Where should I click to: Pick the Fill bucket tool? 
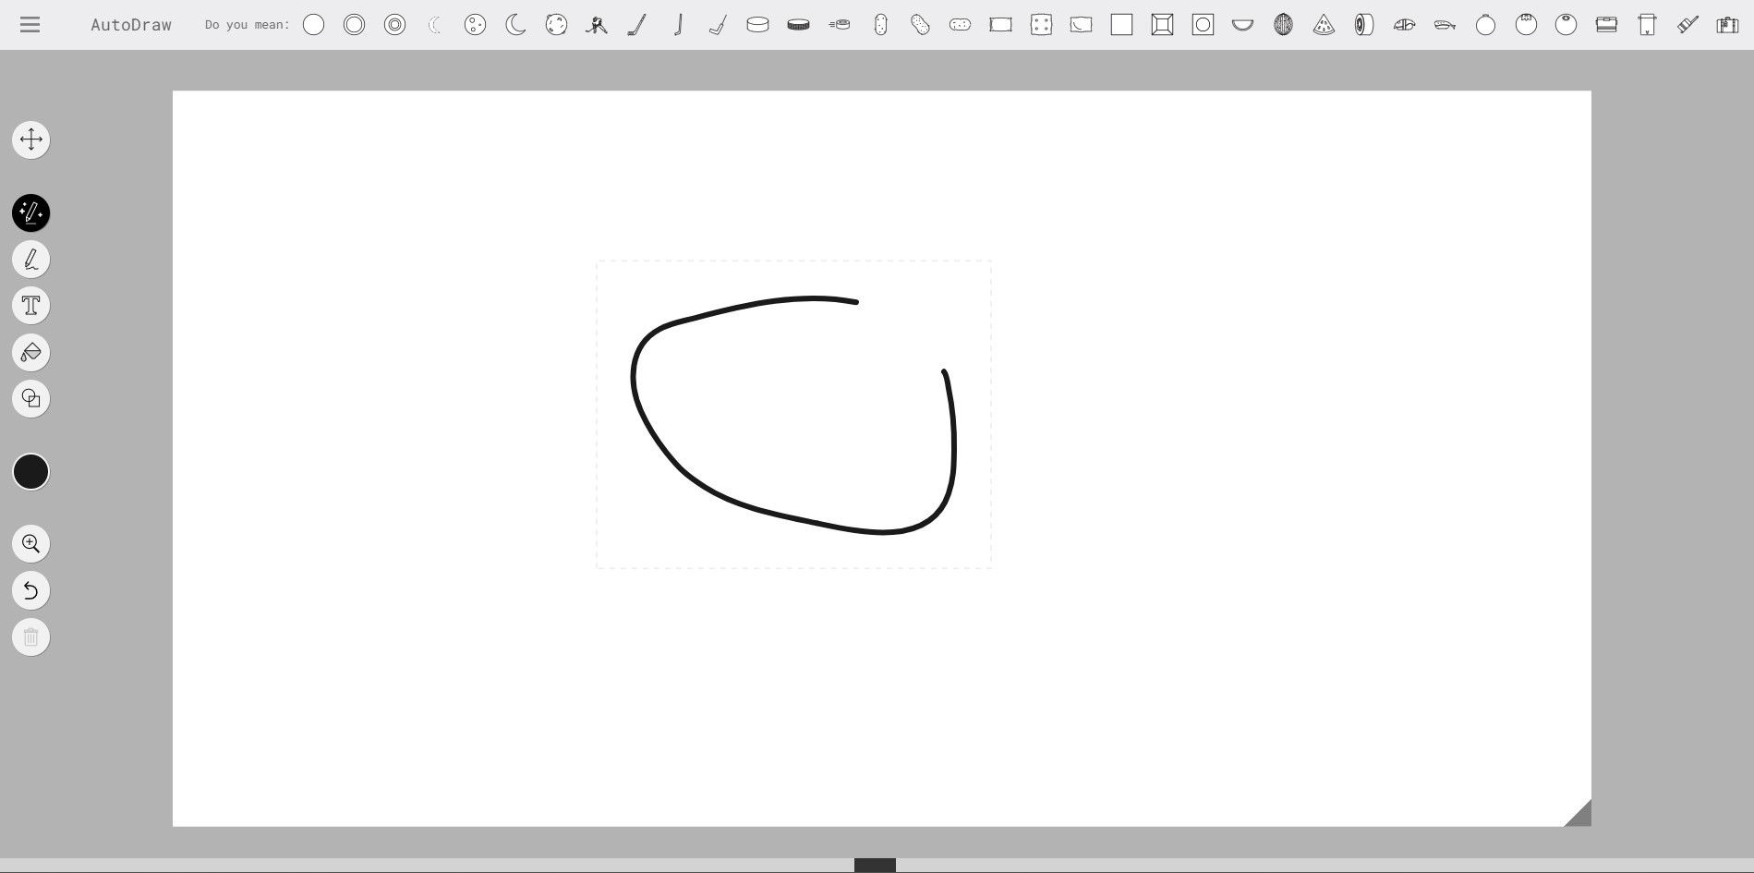pyautogui.click(x=30, y=352)
